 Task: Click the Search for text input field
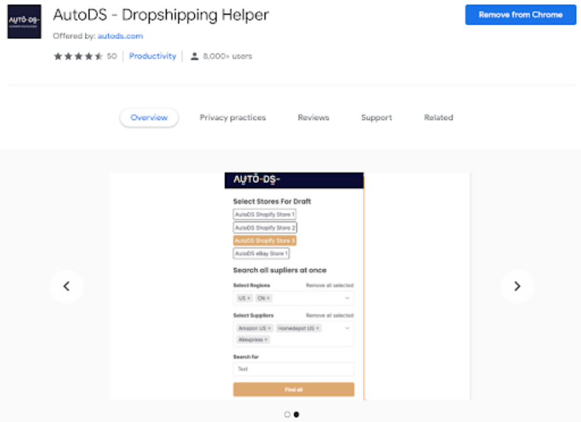pyautogui.click(x=294, y=369)
